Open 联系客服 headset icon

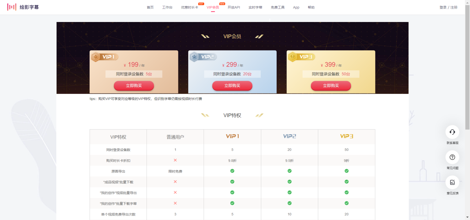pos(452,132)
